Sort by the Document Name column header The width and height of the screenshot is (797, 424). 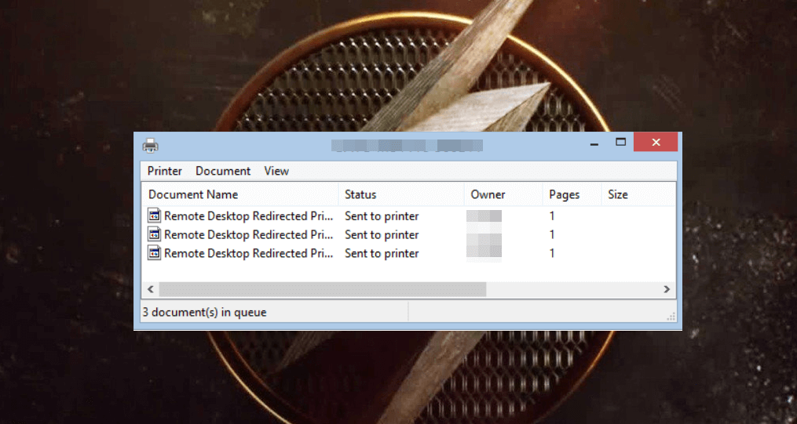[x=193, y=194]
